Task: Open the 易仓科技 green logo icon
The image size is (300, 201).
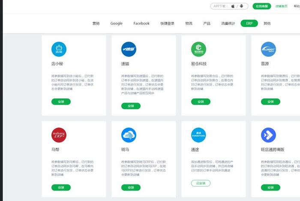Action: (198, 49)
